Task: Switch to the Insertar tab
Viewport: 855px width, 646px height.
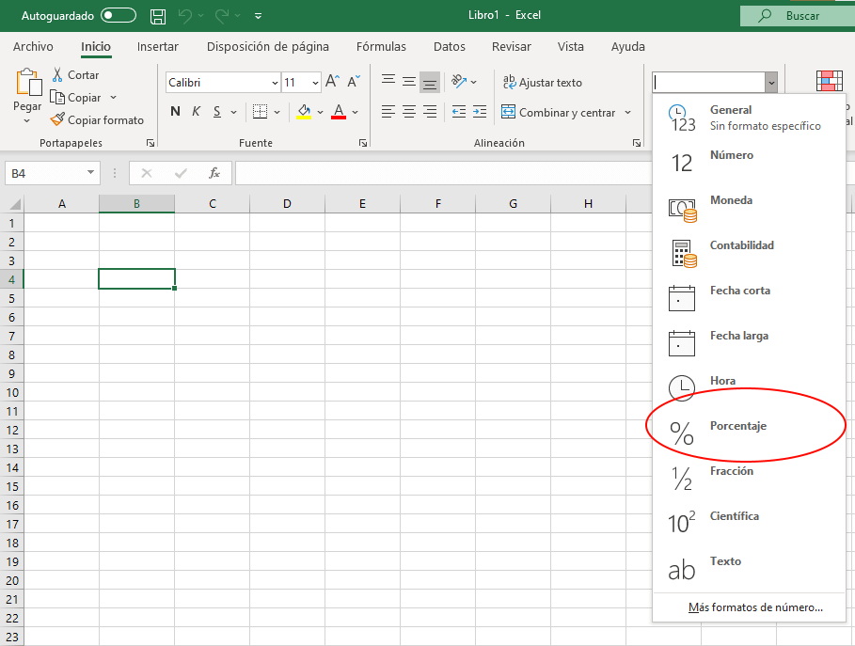Action: 158,47
